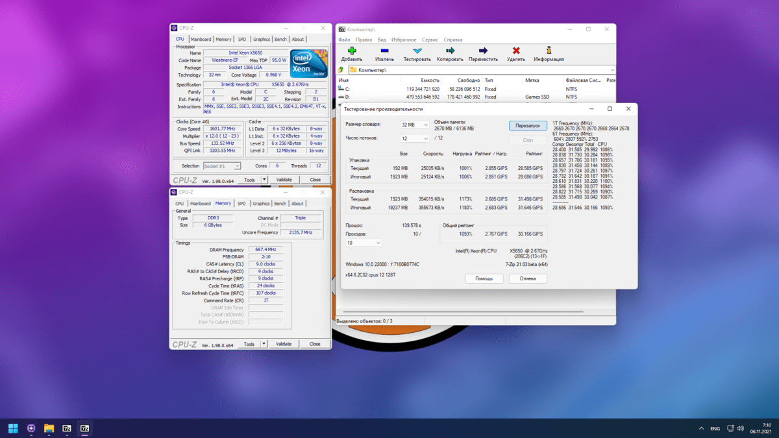Select the C: drive icon in 7-Zip list
The height and width of the screenshot is (438, 779).
(x=341, y=89)
